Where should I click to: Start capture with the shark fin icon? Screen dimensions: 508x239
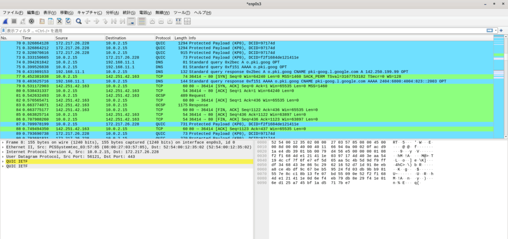[x=5, y=21]
